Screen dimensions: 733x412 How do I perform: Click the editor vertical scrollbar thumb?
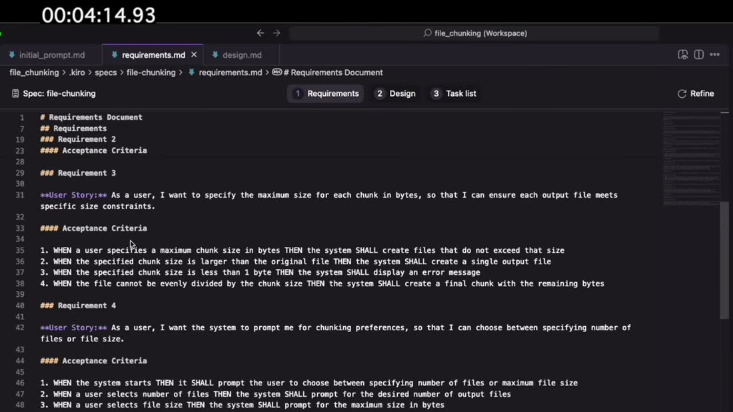[724, 260]
